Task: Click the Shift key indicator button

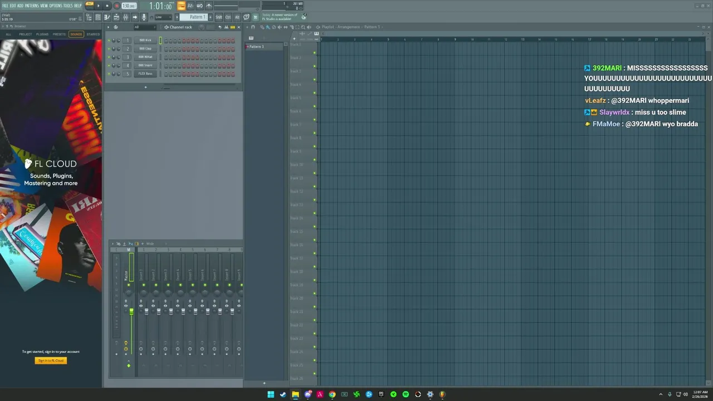Action: 219,17
